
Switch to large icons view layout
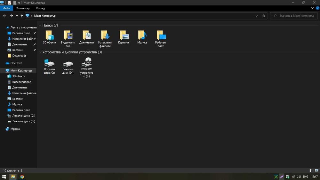click(316, 170)
